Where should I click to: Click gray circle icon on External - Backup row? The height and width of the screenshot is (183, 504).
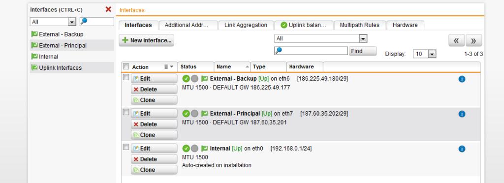click(194, 79)
